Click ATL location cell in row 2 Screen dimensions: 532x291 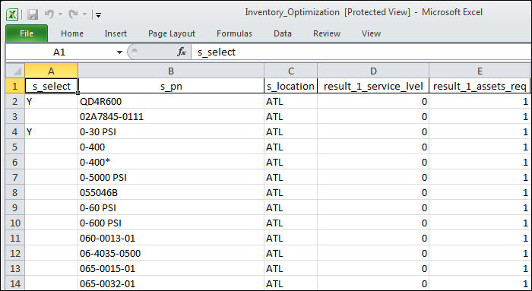click(291, 101)
